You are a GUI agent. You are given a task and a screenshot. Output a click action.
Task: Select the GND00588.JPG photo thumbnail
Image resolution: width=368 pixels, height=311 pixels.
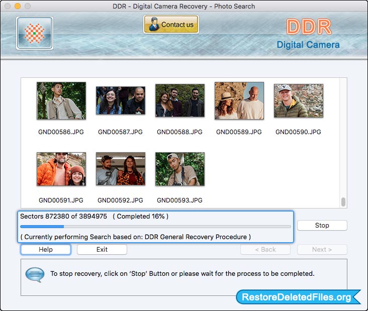(x=180, y=100)
